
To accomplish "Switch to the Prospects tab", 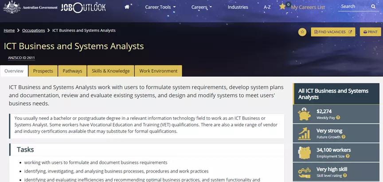I will coord(43,71).
